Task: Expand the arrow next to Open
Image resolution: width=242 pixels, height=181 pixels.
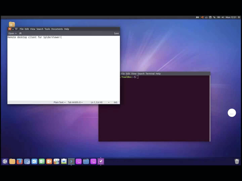Action: 16,33
